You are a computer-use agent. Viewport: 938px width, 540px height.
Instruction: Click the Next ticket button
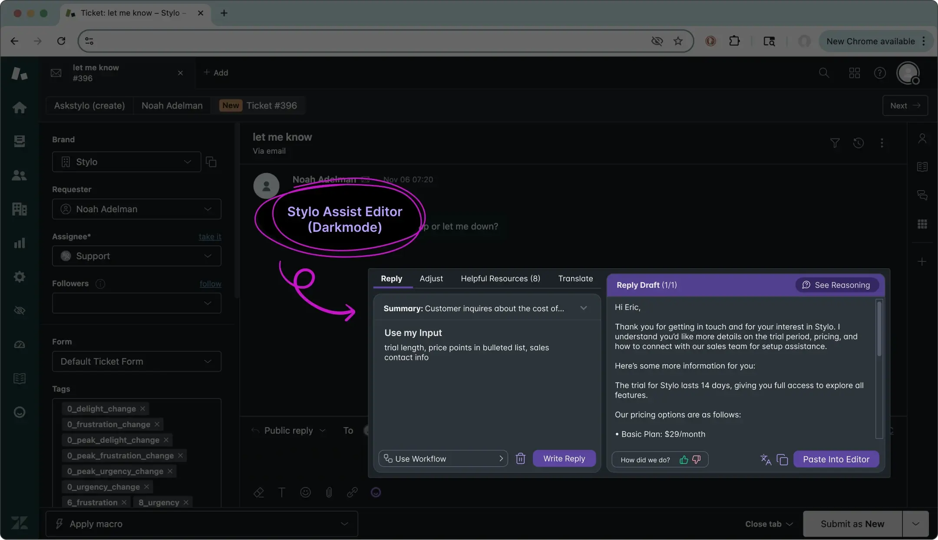click(905, 105)
